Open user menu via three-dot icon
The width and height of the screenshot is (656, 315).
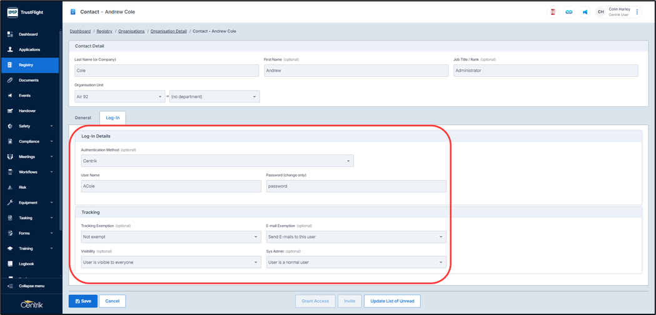[x=637, y=12]
